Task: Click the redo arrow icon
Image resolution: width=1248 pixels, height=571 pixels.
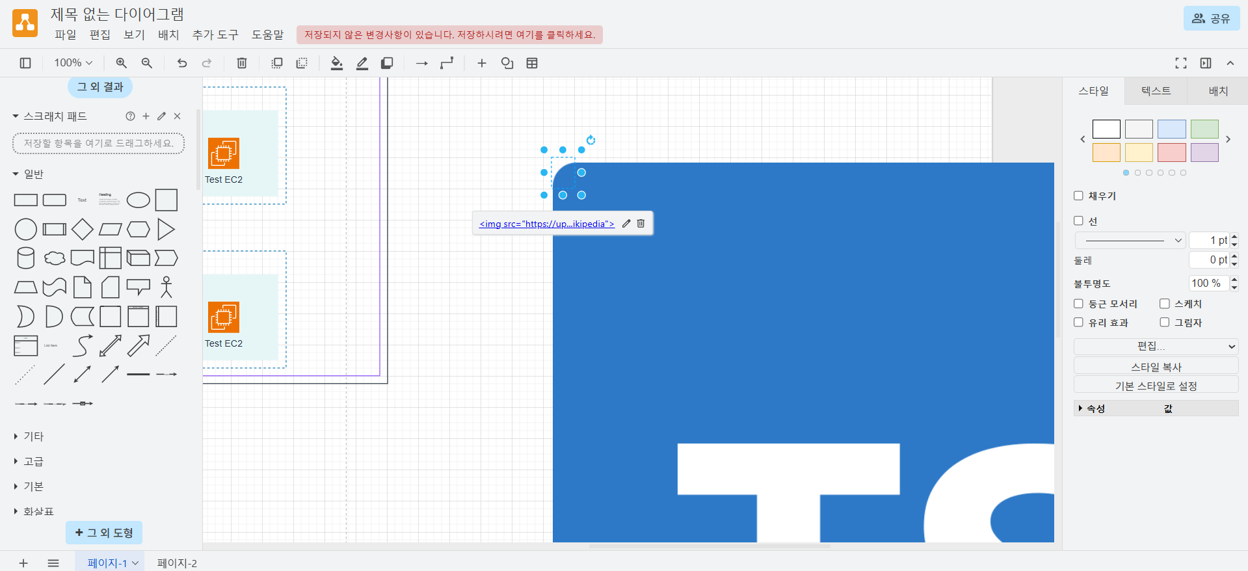Action: (x=207, y=63)
